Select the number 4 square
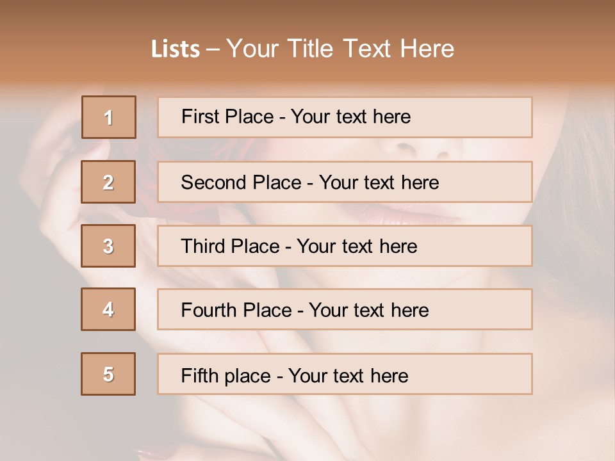The width and height of the screenshot is (615, 461). pyautogui.click(x=108, y=309)
